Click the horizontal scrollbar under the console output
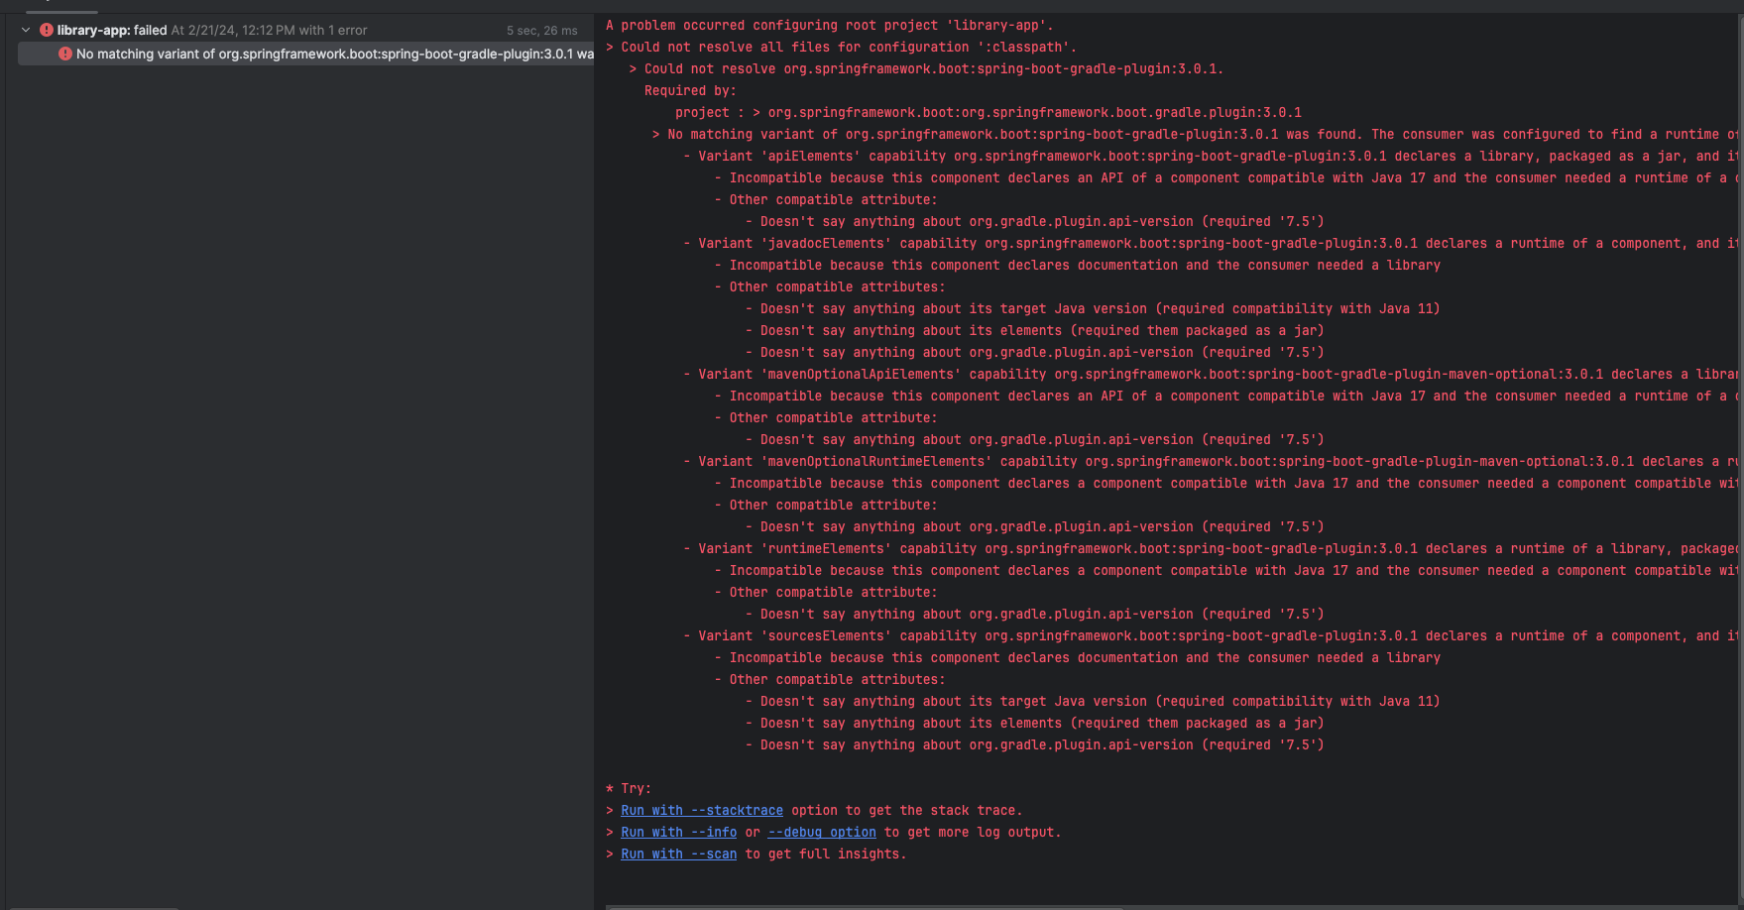The image size is (1744, 910). tap(865, 906)
